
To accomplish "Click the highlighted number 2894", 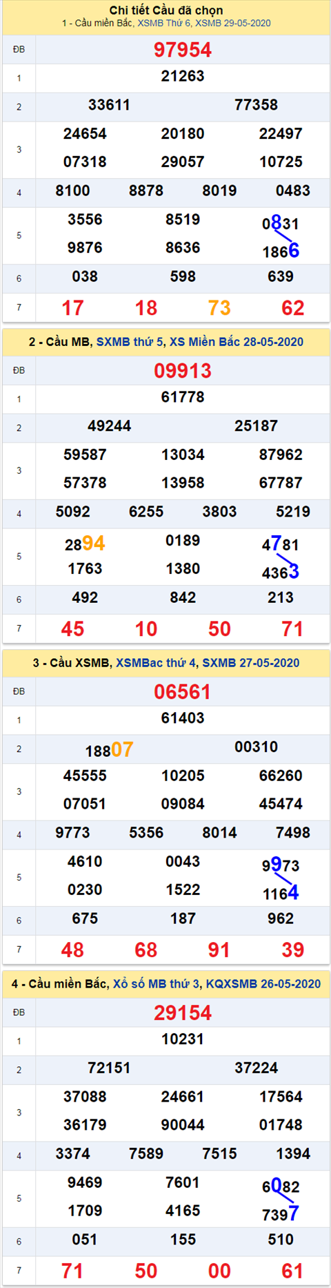I will click(85, 544).
